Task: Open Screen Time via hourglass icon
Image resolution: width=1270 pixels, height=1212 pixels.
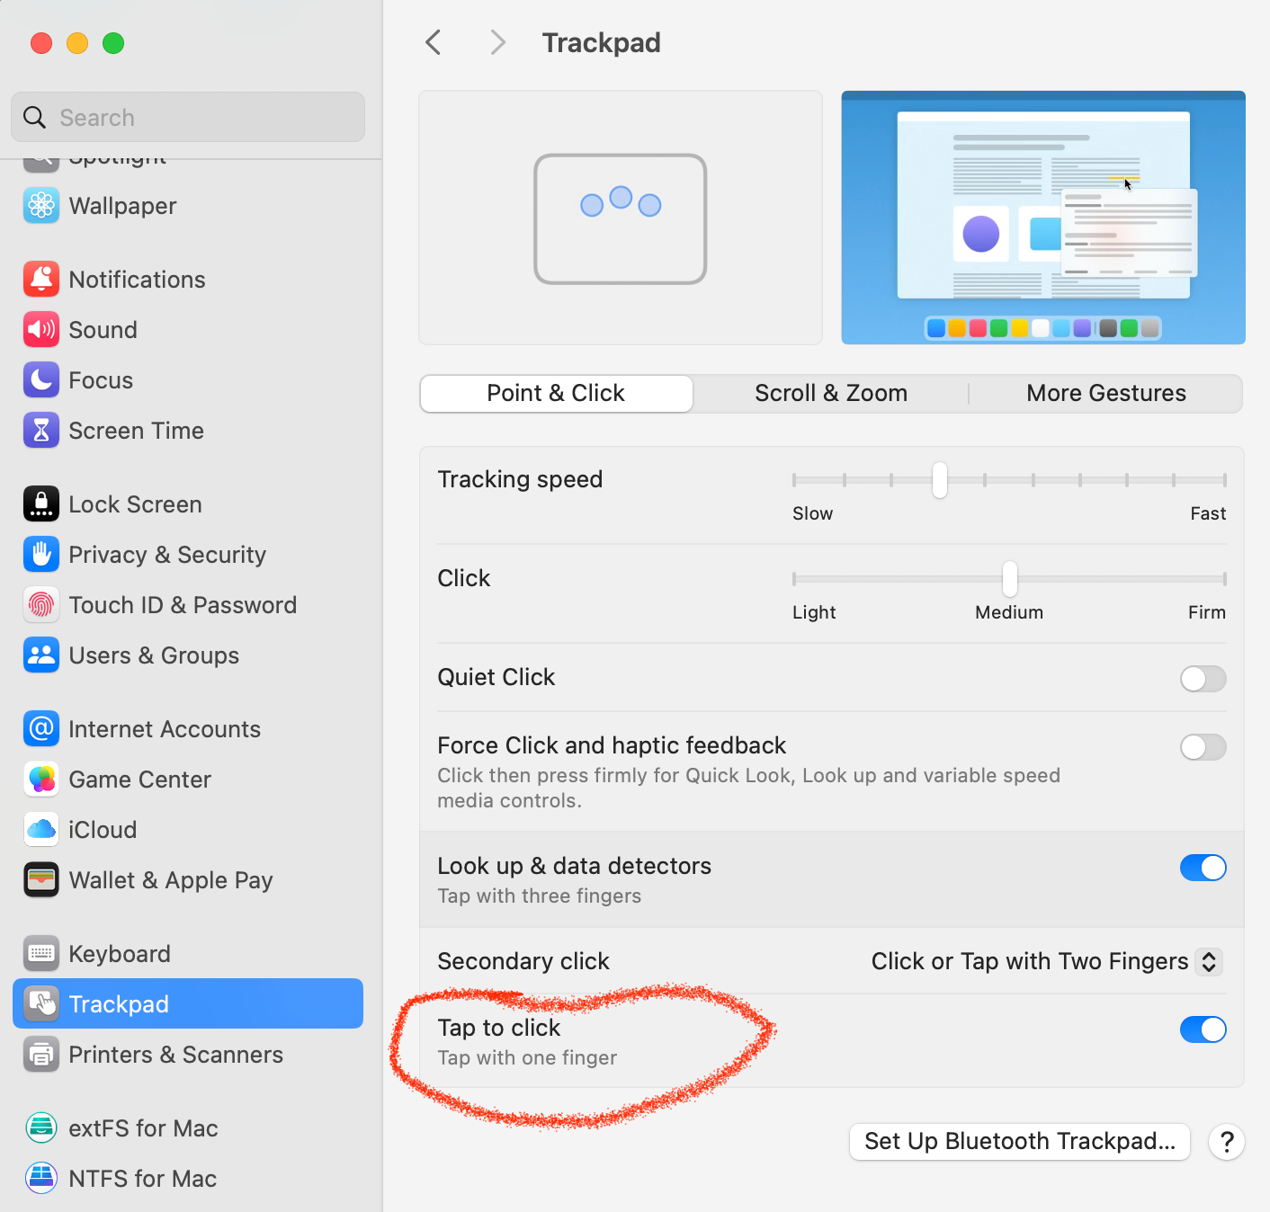Action: [x=41, y=431]
